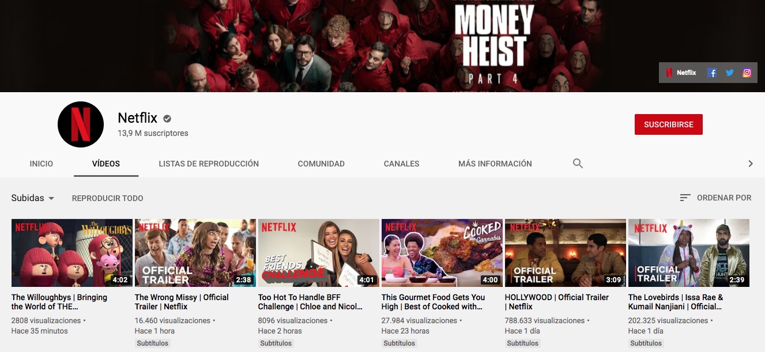This screenshot has width=765, height=352.
Task: Click '788.633 visualizaciones' under HOLLYWOOD trailer
Action: pos(545,320)
